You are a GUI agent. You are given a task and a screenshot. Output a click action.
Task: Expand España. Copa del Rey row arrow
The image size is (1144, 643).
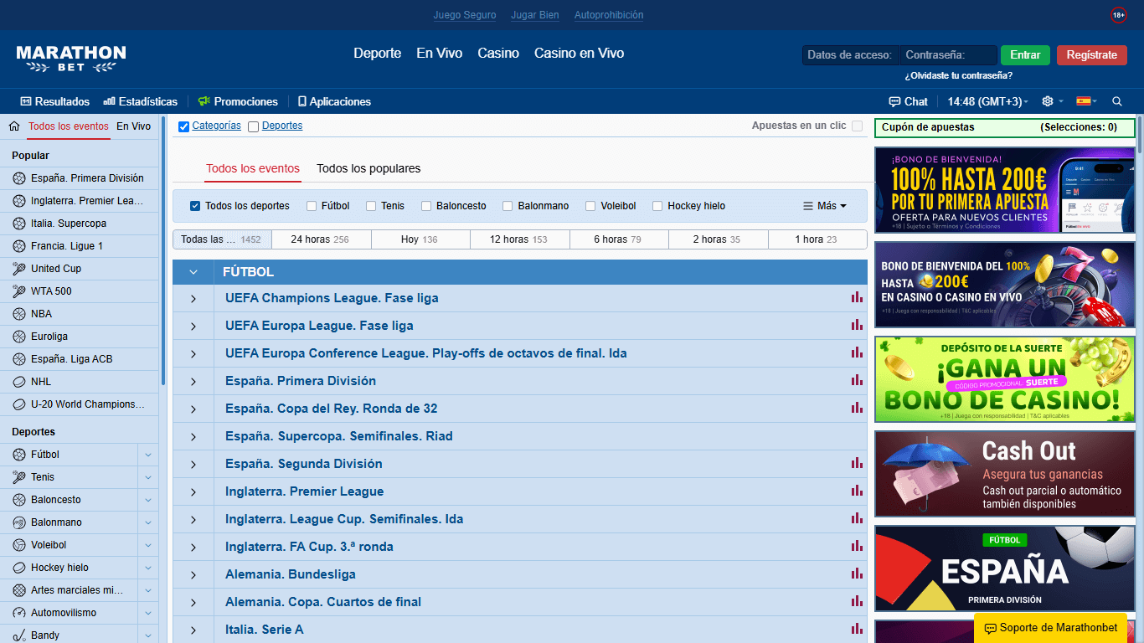click(193, 409)
